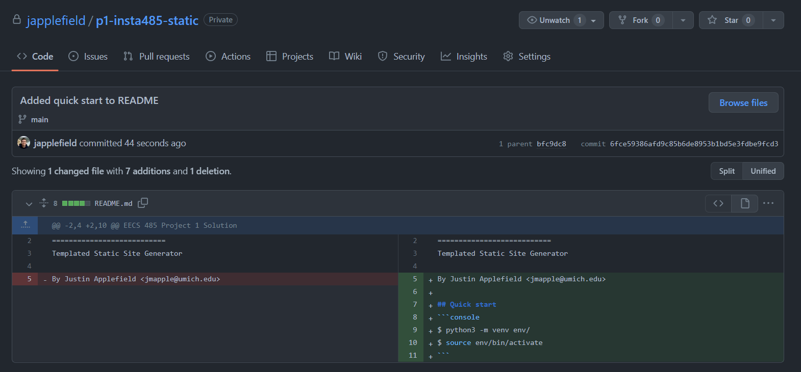The width and height of the screenshot is (801, 372).
Task: Expand all lines of README.md diff
Action: (44, 203)
